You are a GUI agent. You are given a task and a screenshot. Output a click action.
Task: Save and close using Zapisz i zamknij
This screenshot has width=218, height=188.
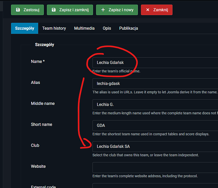coord(70,10)
